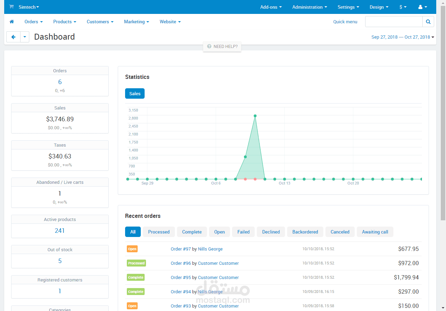Open Order #94 link
The width and height of the screenshot is (446, 311).
click(x=181, y=292)
